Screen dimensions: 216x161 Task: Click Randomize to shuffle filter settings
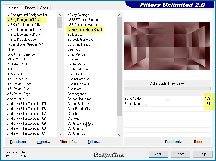[174, 142]
